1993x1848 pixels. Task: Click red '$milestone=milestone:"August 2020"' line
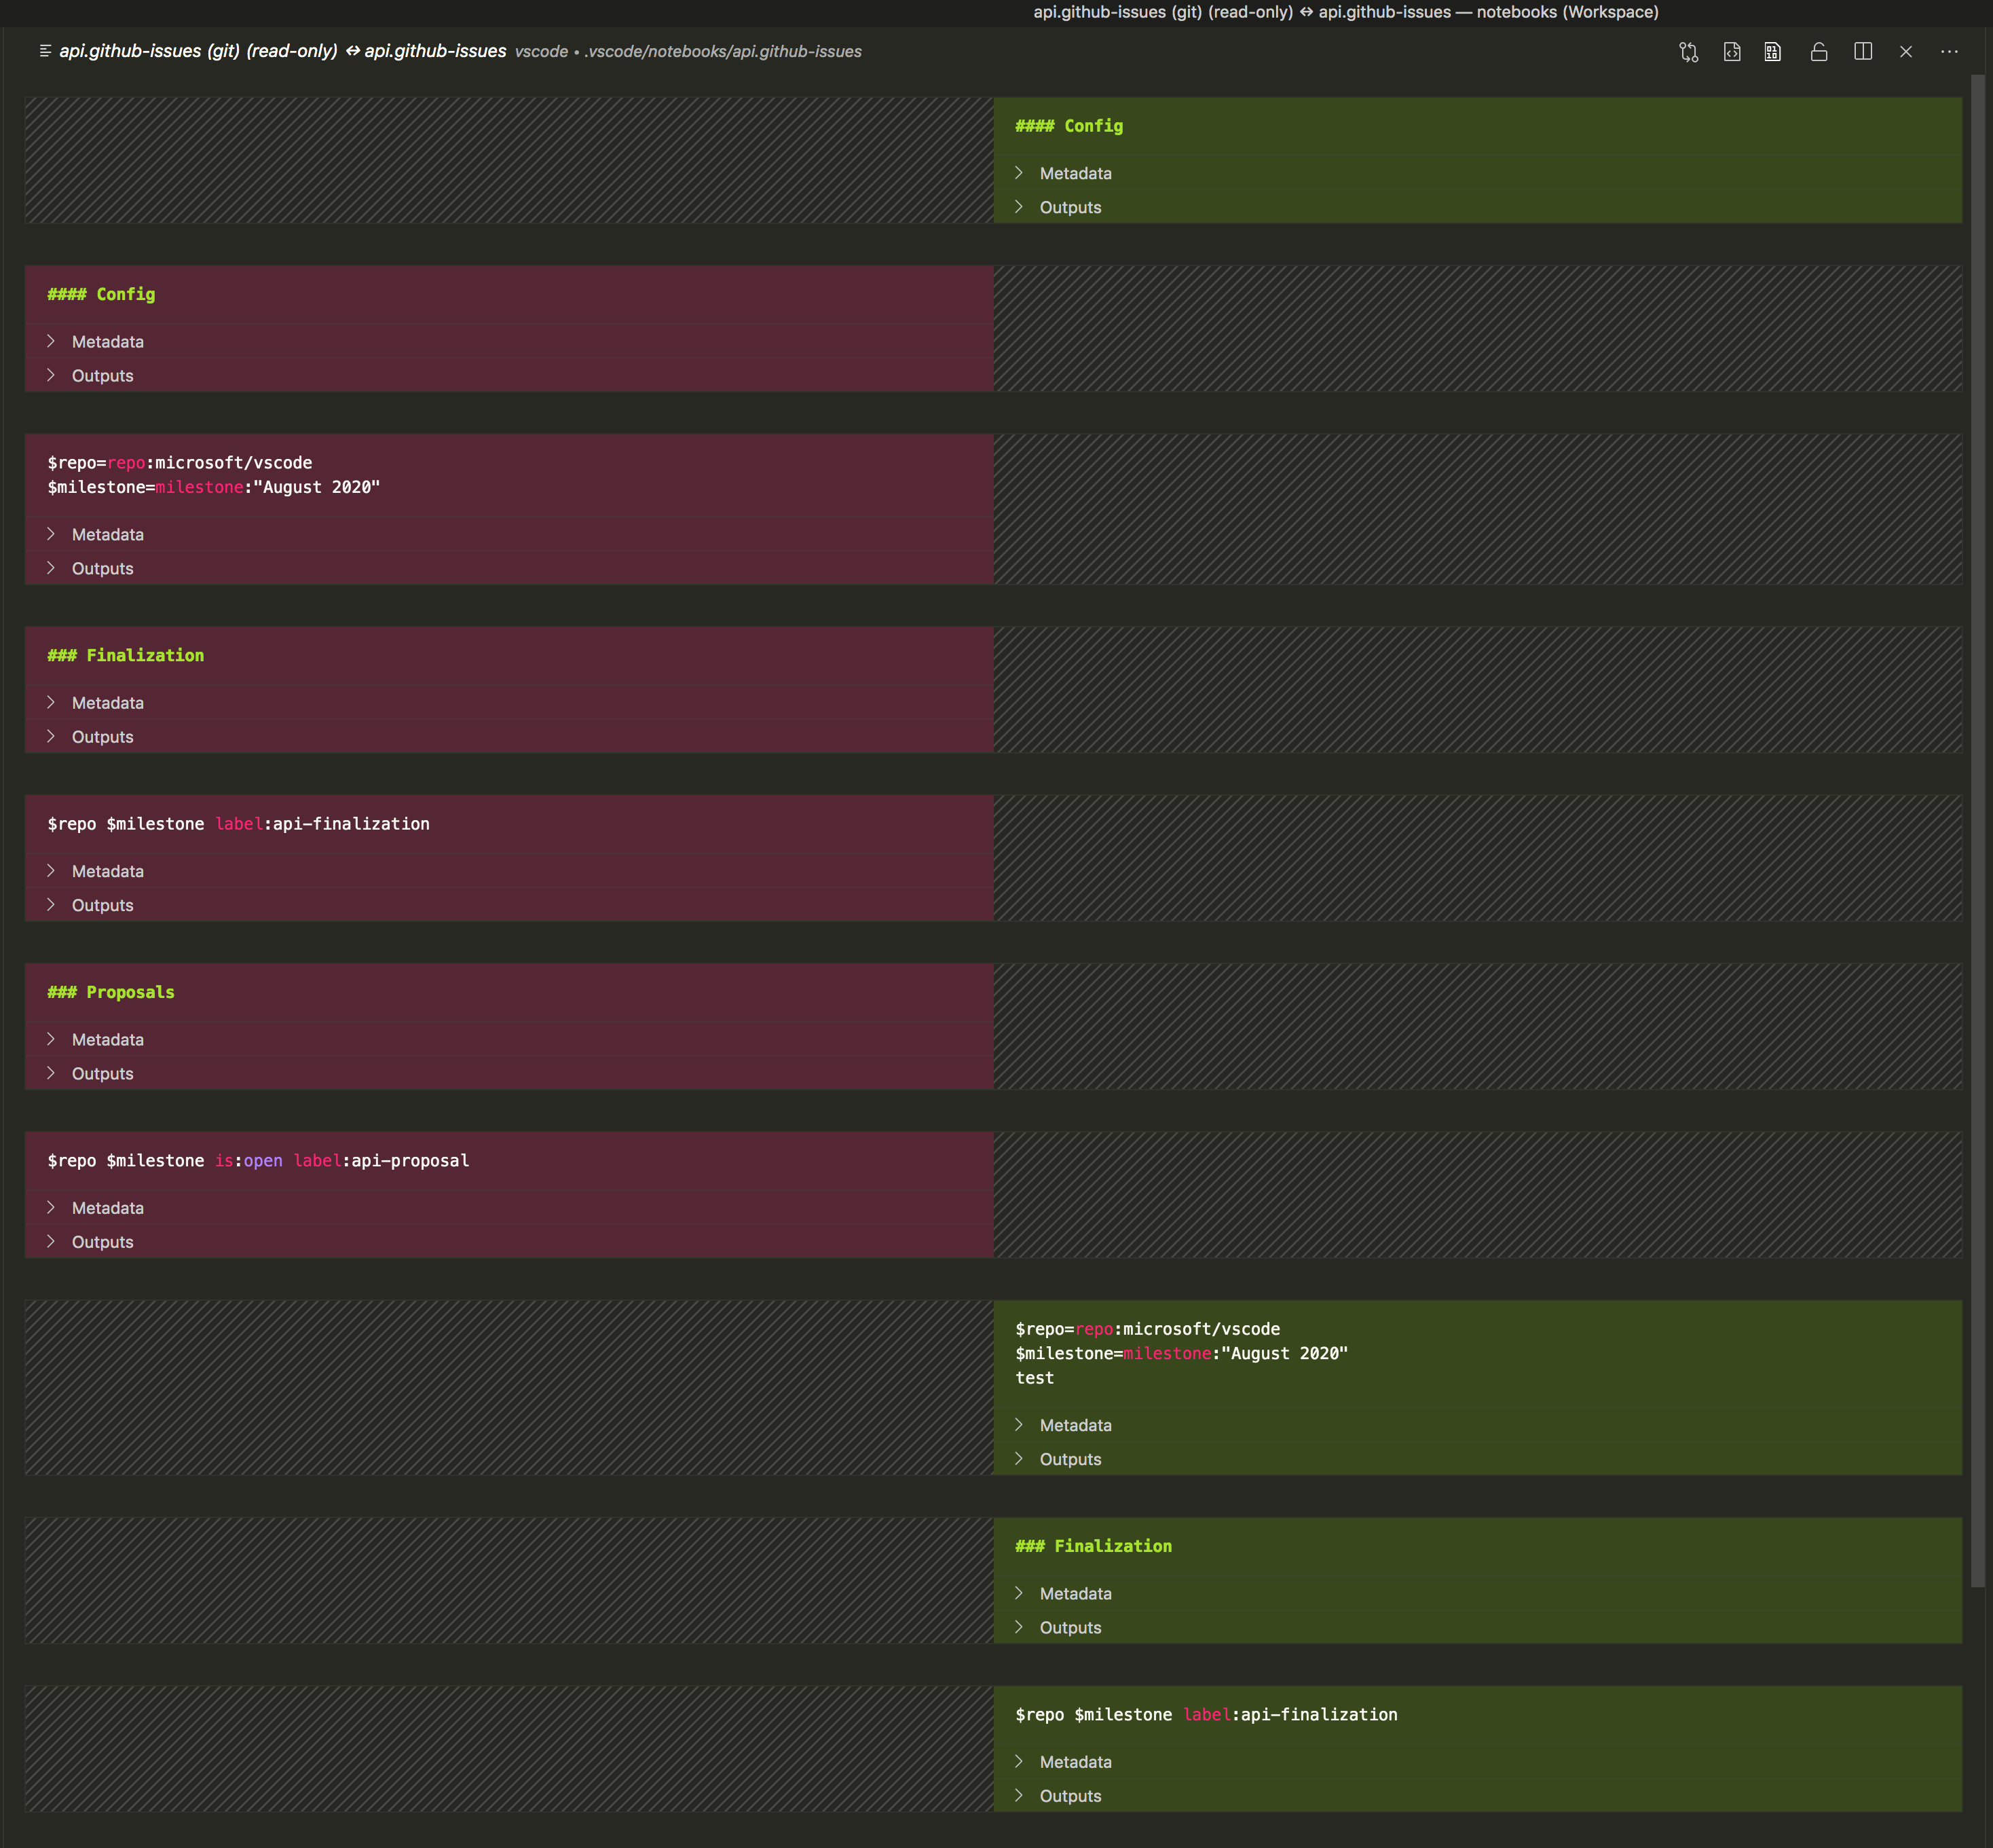coord(214,487)
